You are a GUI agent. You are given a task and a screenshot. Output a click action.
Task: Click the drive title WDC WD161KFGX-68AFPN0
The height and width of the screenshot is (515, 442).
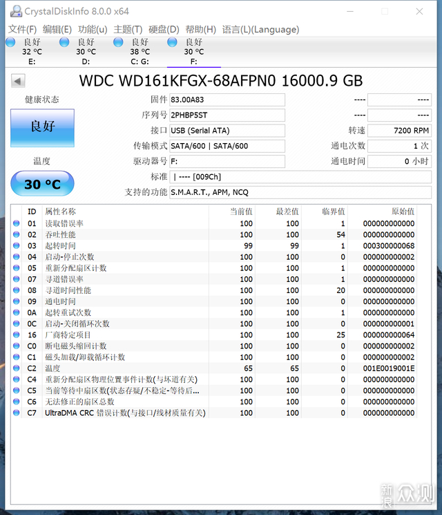tap(178, 81)
